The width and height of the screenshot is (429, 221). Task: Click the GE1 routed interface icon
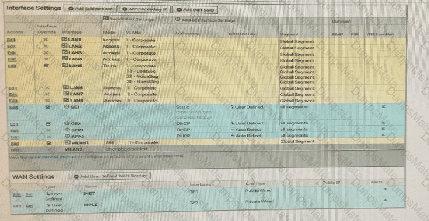click(x=67, y=107)
